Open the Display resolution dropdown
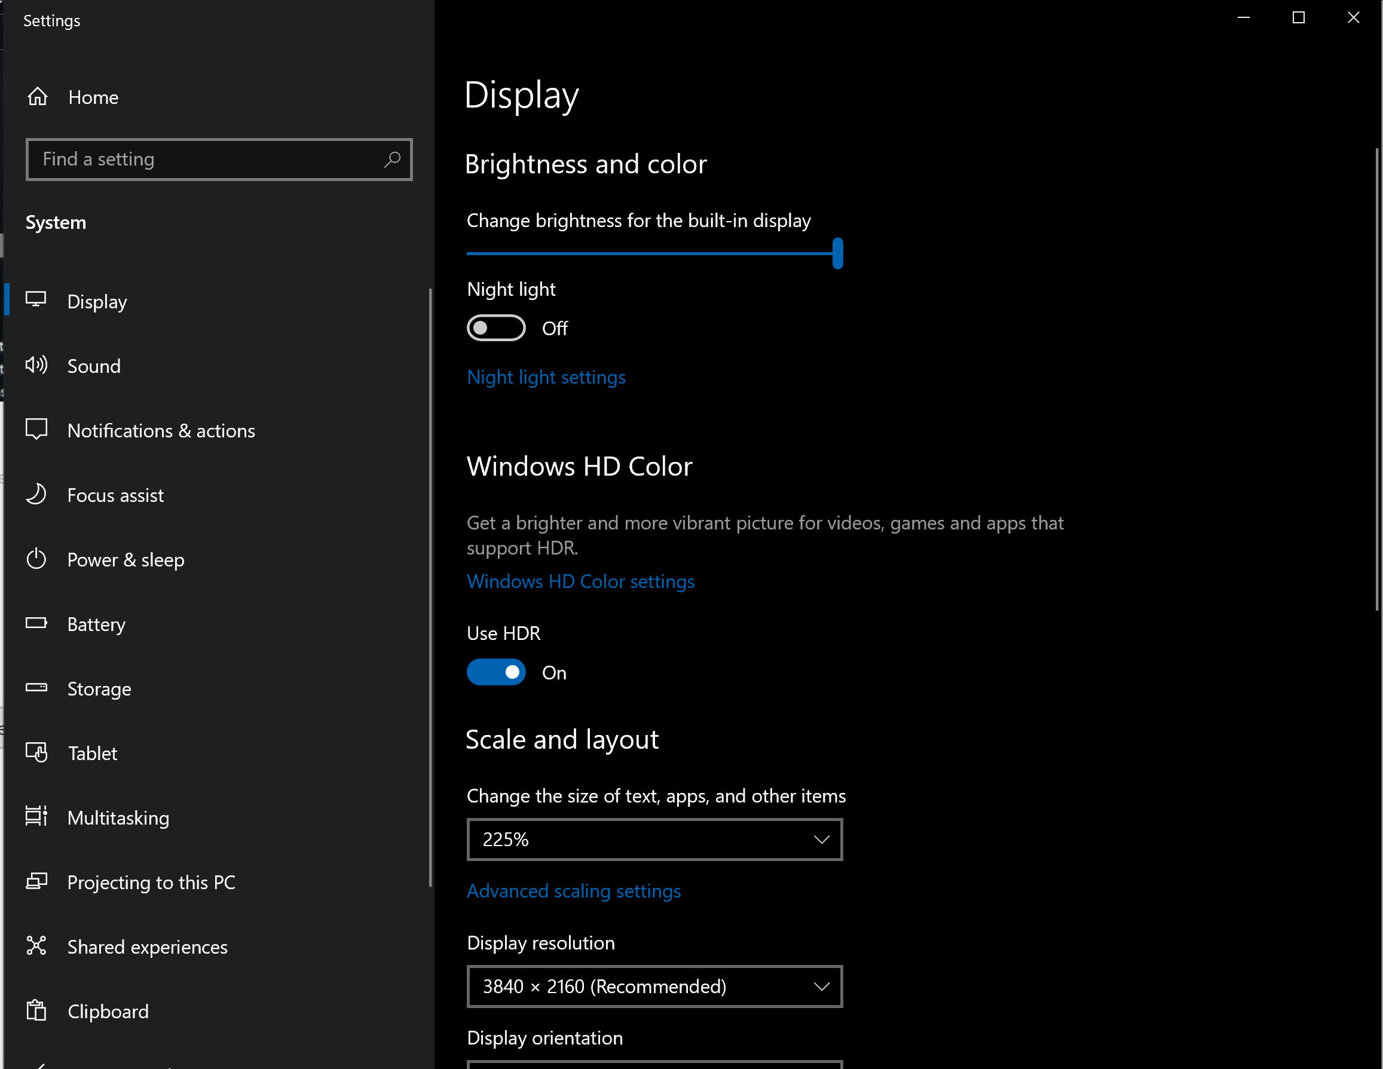Image resolution: width=1383 pixels, height=1069 pixels. (654, 986)
